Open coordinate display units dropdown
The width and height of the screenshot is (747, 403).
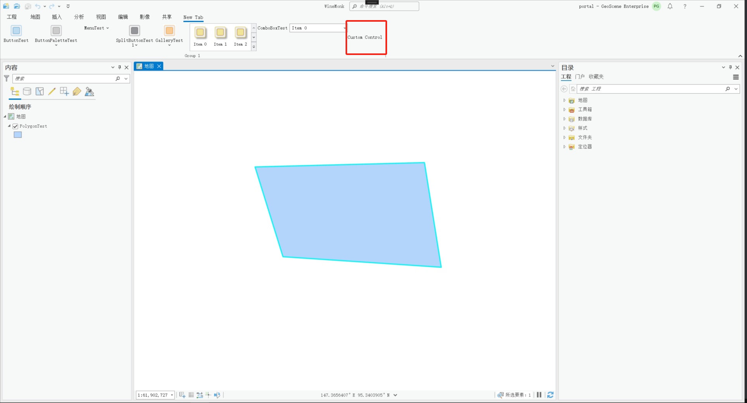[x=395, y=395]
